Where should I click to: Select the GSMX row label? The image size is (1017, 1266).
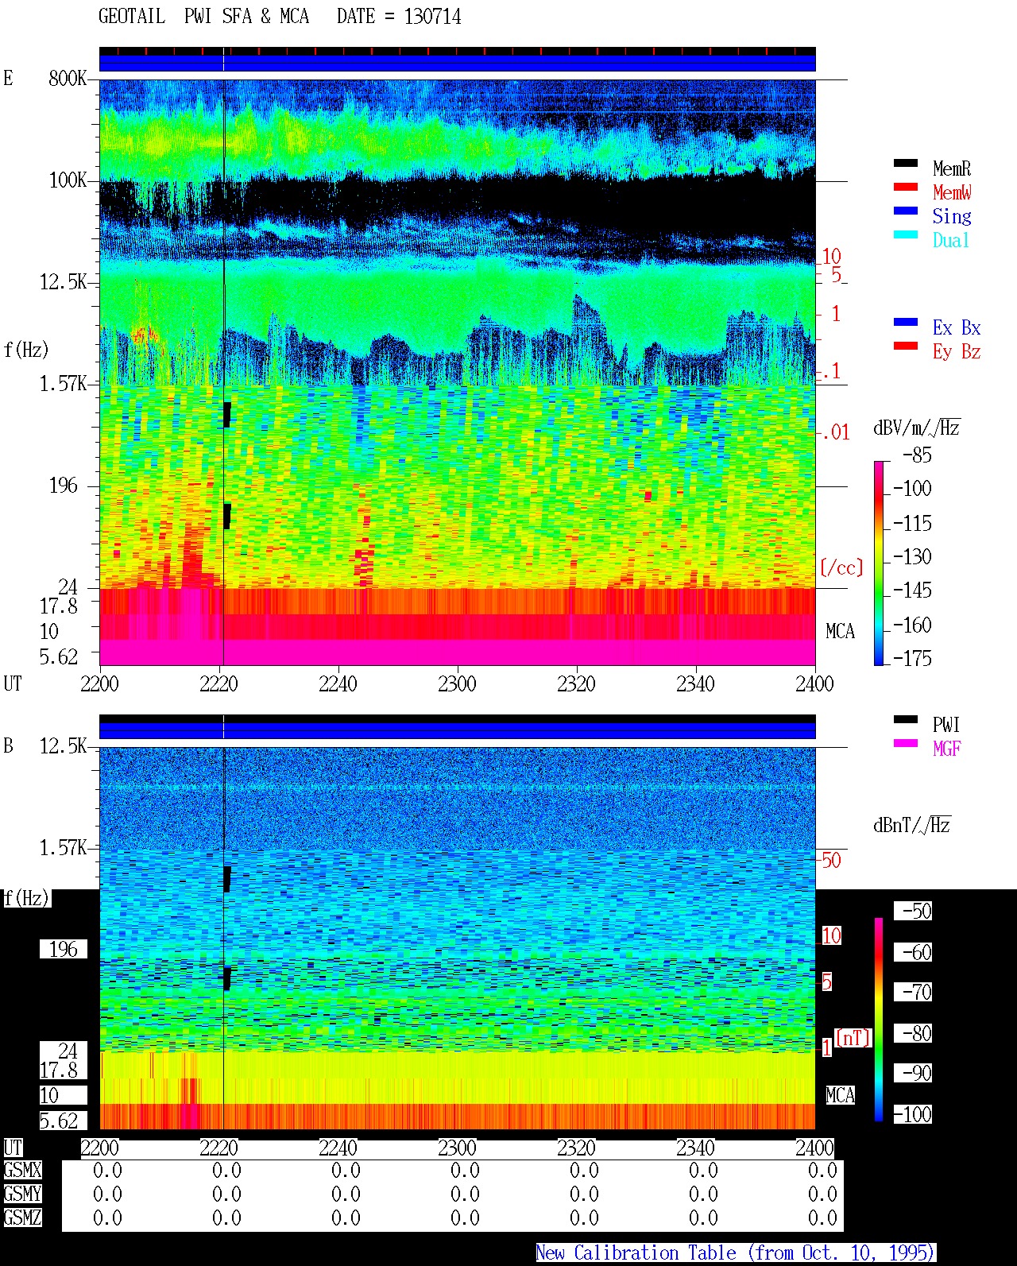[22, 1171]
